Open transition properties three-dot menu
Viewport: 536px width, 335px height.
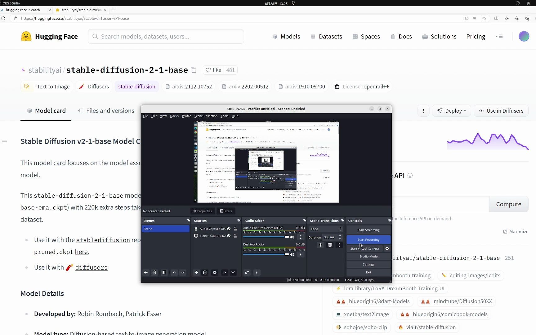tap(339, 245)
